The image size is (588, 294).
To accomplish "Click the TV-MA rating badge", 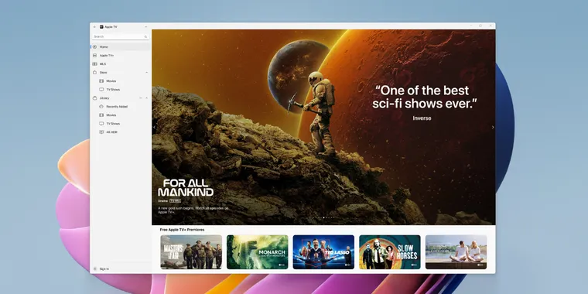I will tap(175, 201).
